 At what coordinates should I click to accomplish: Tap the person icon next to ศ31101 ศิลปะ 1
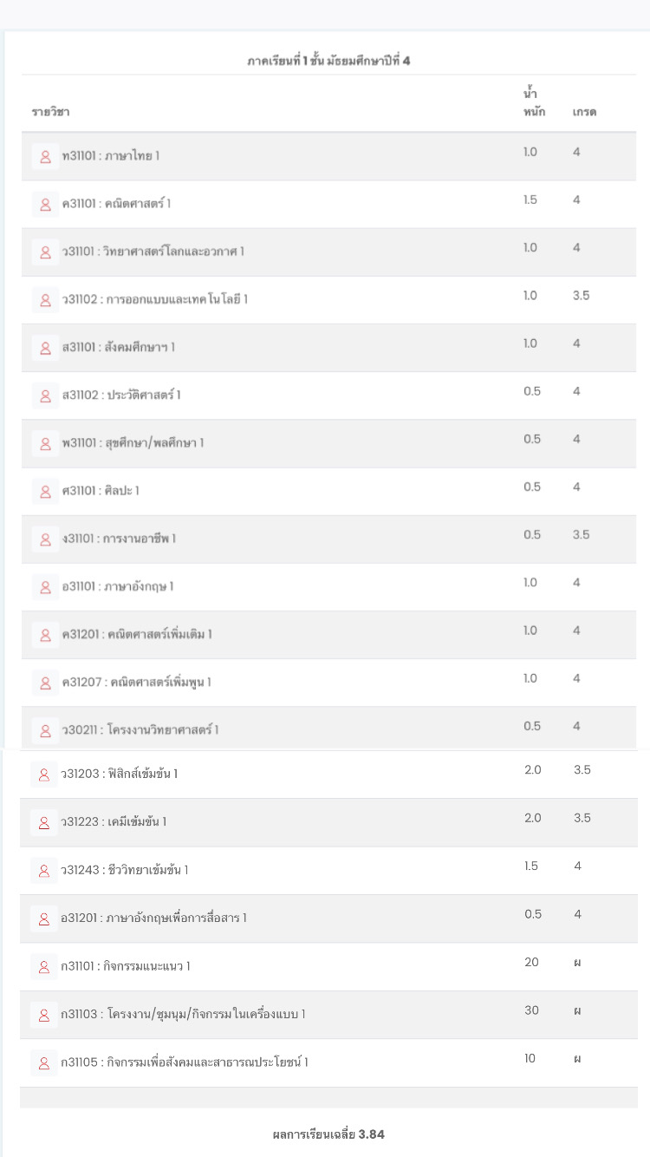tap(45, 491)
